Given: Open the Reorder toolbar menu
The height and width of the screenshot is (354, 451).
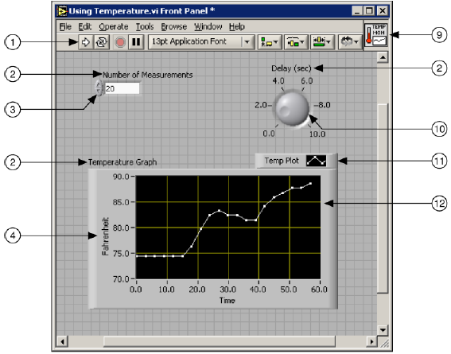Looking at the screenshot, I should click(349, 42).
